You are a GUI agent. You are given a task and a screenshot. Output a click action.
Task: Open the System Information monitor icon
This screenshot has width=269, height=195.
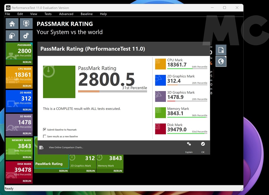click(x=26, y=24)
